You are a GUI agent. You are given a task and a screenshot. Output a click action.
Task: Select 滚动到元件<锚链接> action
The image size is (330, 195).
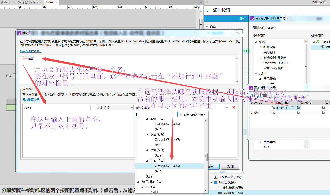pyautogui.click(x=276, y=63)
